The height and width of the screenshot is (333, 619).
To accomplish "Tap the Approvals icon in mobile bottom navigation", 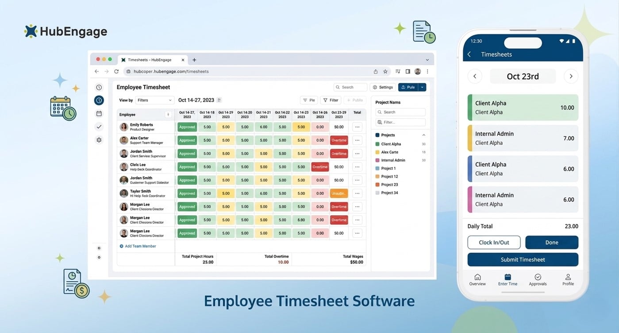I will click(x=538, y=280).
